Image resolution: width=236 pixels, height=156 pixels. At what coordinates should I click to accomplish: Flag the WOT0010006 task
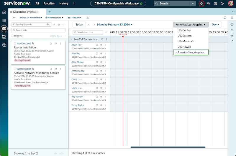pos(56,69)
